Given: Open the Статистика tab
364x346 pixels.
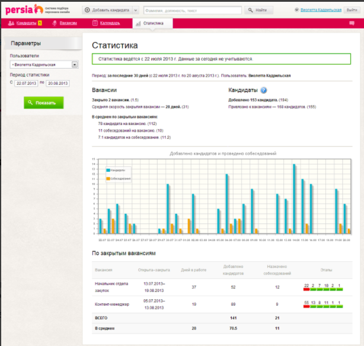Looking at the screenshot, I should tap(152, 23).
